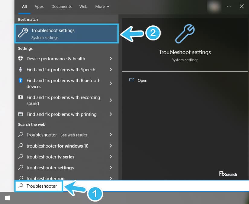Expand the Bluetooth devices result chevron

pos(111,83)
